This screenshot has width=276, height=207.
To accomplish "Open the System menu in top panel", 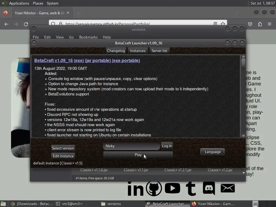I will click(x=53, y=3).
